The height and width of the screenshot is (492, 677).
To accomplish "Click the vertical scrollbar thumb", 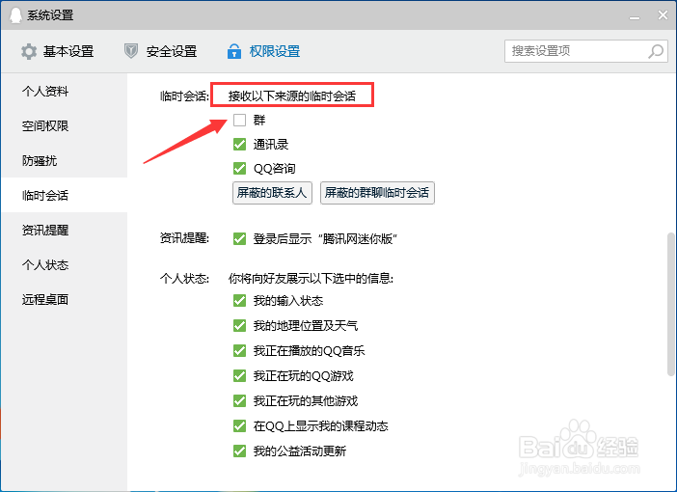I will (671, 305).
